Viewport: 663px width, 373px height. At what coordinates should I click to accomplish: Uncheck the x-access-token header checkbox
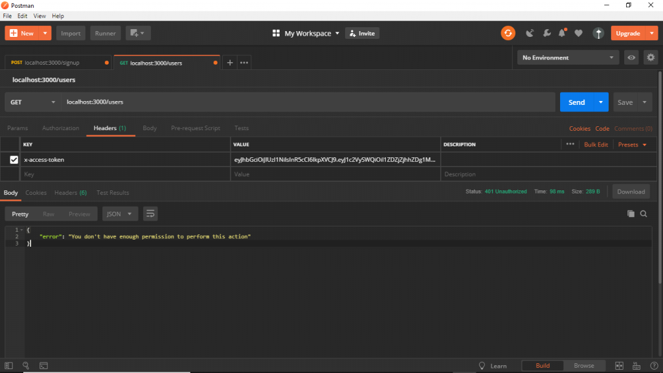tap(14, 159)
